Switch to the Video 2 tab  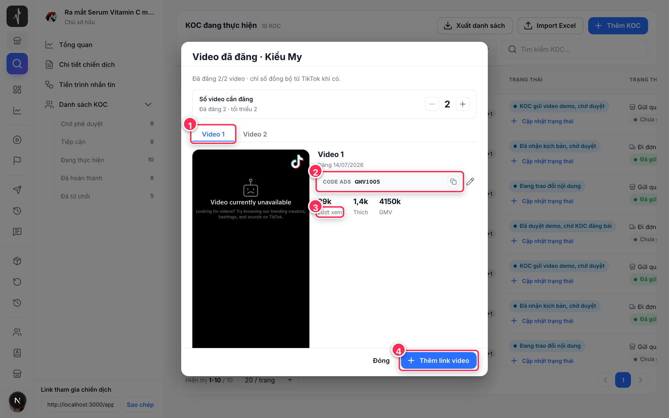click(x=255, y=134)
